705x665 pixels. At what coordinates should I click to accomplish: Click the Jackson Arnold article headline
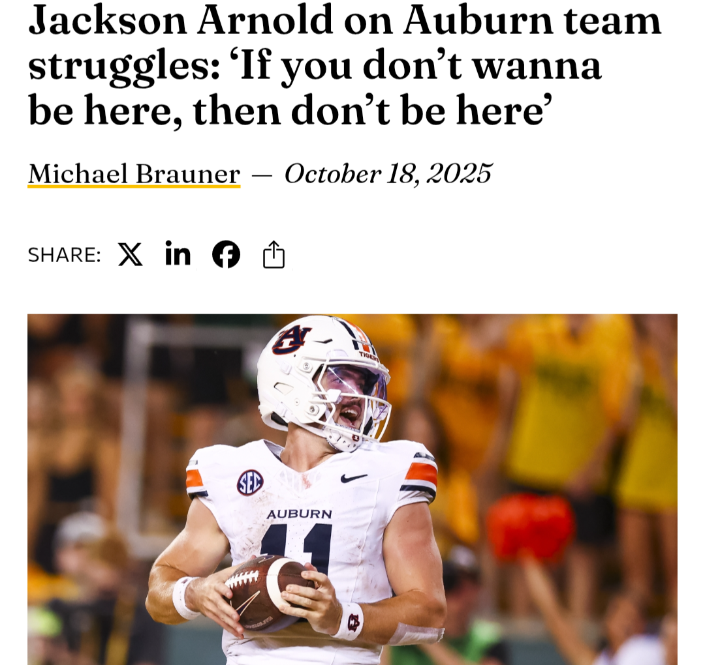click(345, 65)
